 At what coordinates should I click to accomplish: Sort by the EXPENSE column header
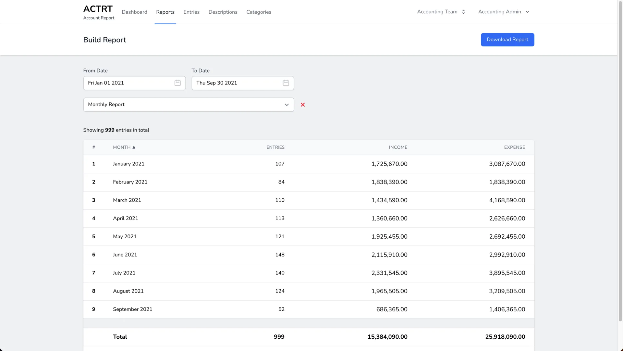515,147
